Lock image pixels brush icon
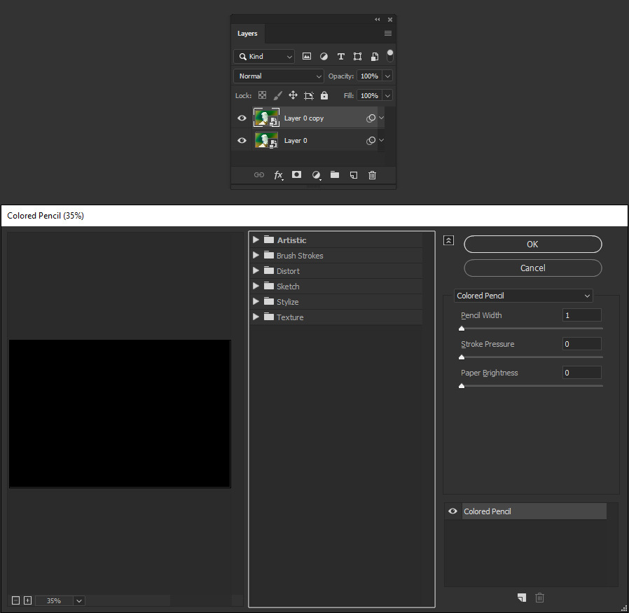The width and height of the screenshot is (629, 613). point(277,95)
